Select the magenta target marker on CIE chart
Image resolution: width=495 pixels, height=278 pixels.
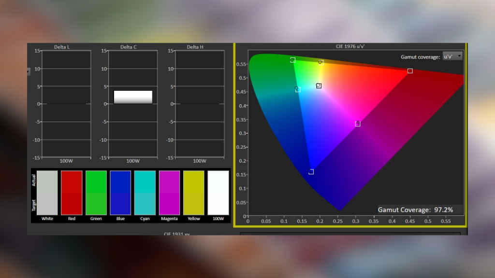pyautogui.click(x=358, y=124)
